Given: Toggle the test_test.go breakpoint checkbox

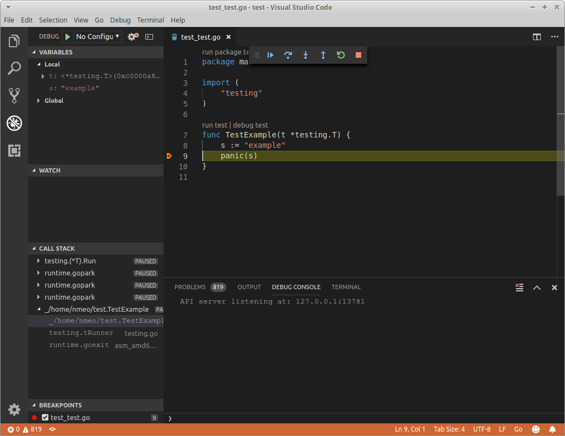Looking at the screenshot, I should coord(44,417).
